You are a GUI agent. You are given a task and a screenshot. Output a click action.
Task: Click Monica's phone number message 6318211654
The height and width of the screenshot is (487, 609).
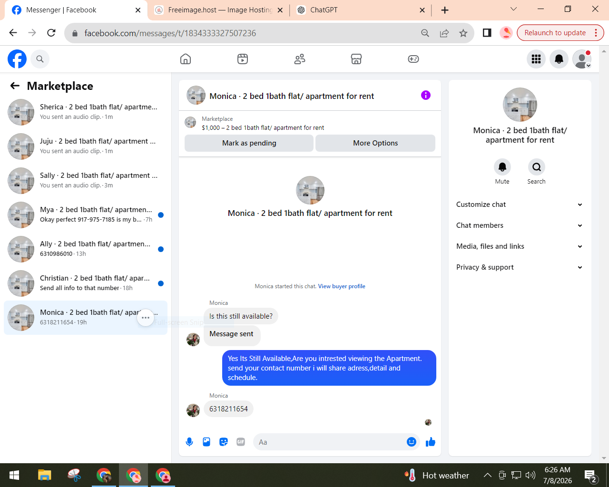pyautogui.click(x=228, y=409)
